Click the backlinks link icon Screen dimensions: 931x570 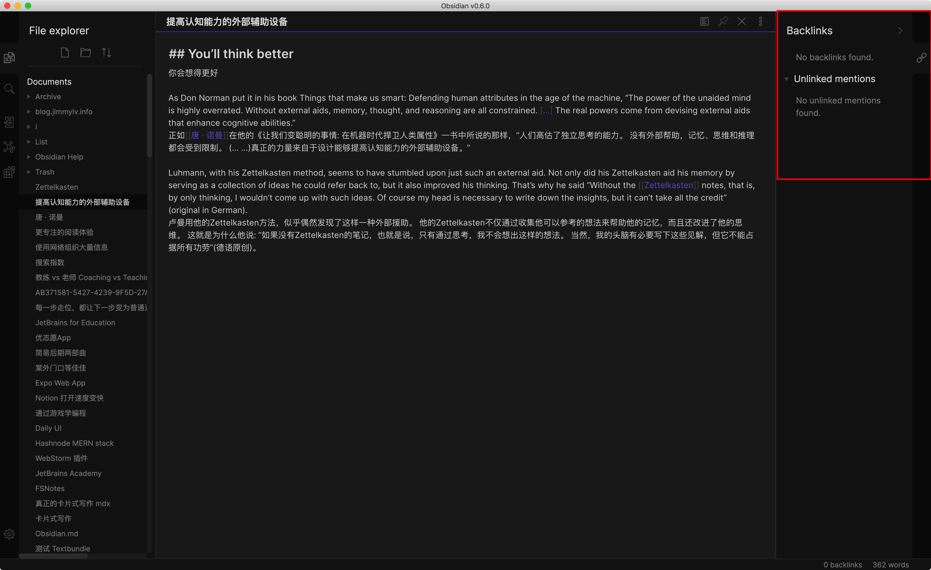pos(921,57)
